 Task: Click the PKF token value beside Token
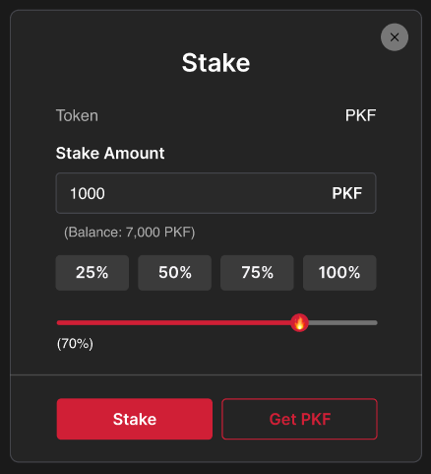pyautogui.click(x=360, y=115)
